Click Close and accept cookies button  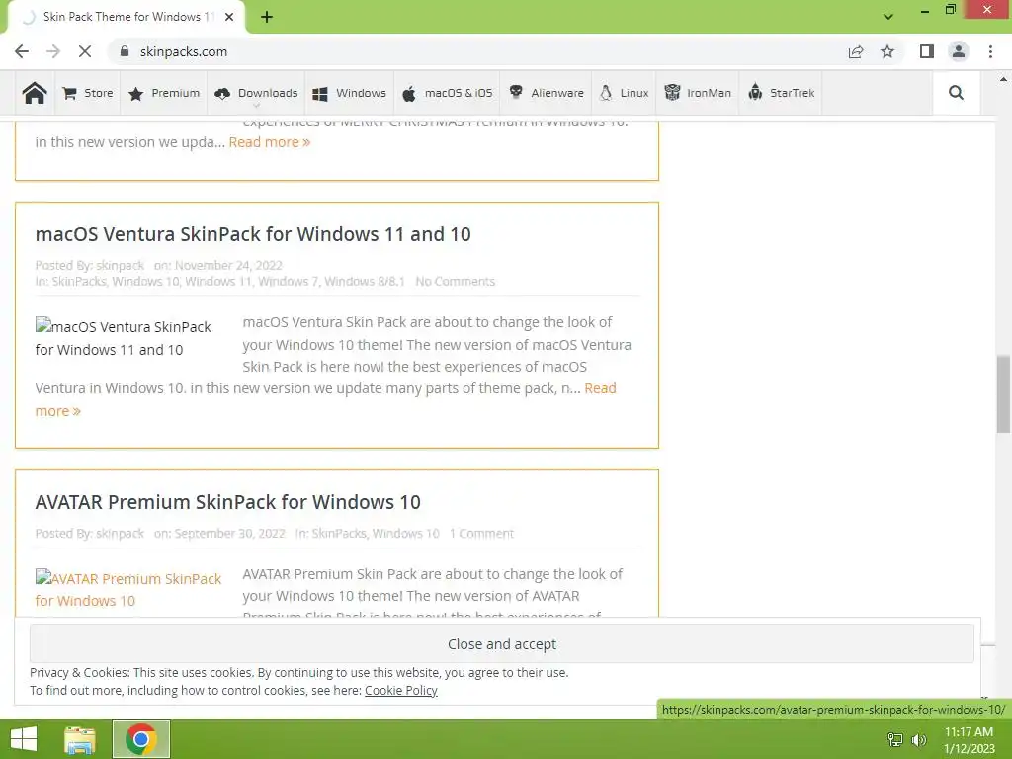click(501, 644)
